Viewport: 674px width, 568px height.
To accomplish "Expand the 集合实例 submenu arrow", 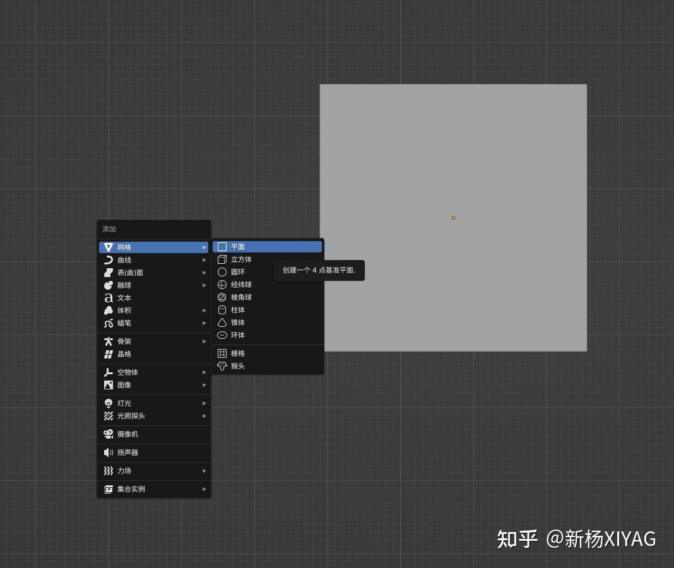I will (x=204, y=489).
